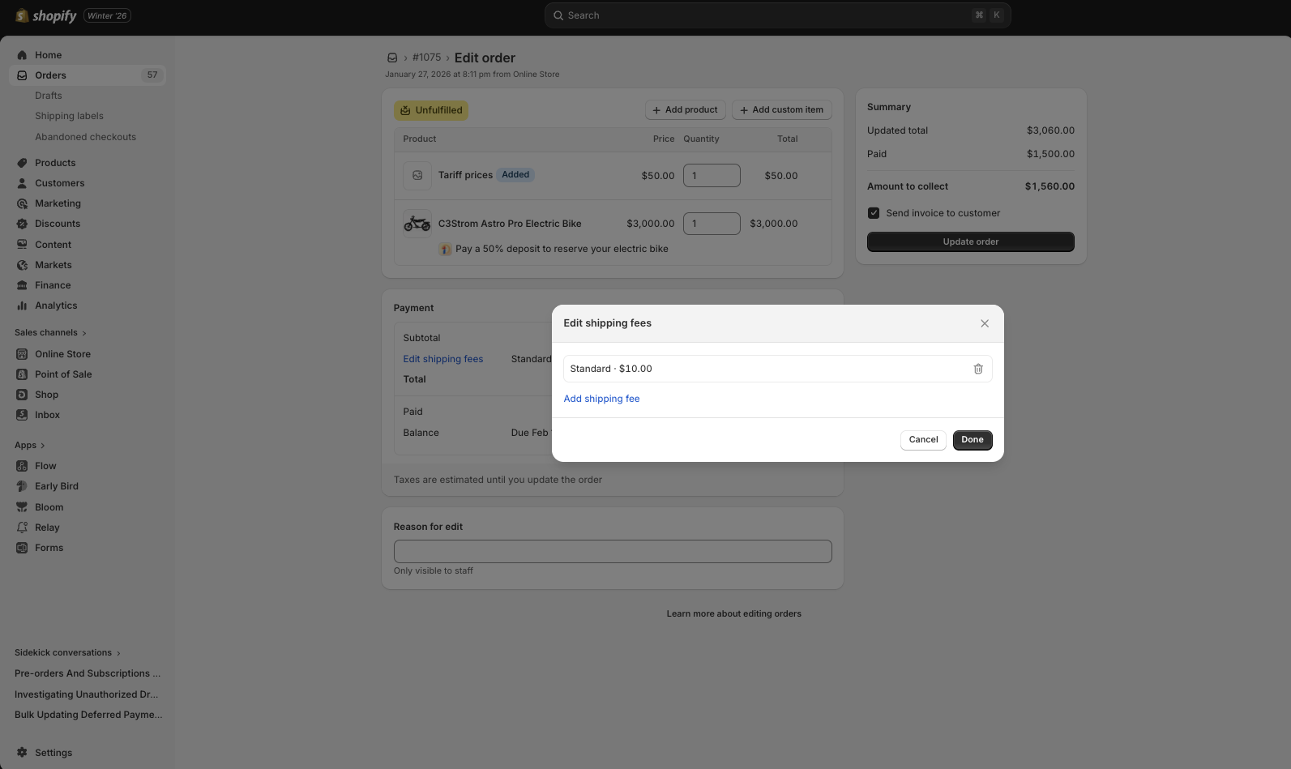This screenshot has height=769, width=1291.
Task: Click the Marketing icon in the sidebar
Action: [x=22, y=203]
